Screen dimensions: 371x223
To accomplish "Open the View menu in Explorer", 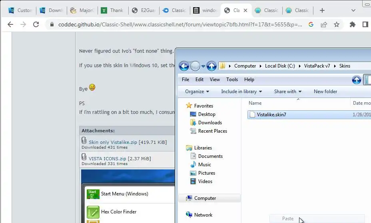I will [215, 80].
